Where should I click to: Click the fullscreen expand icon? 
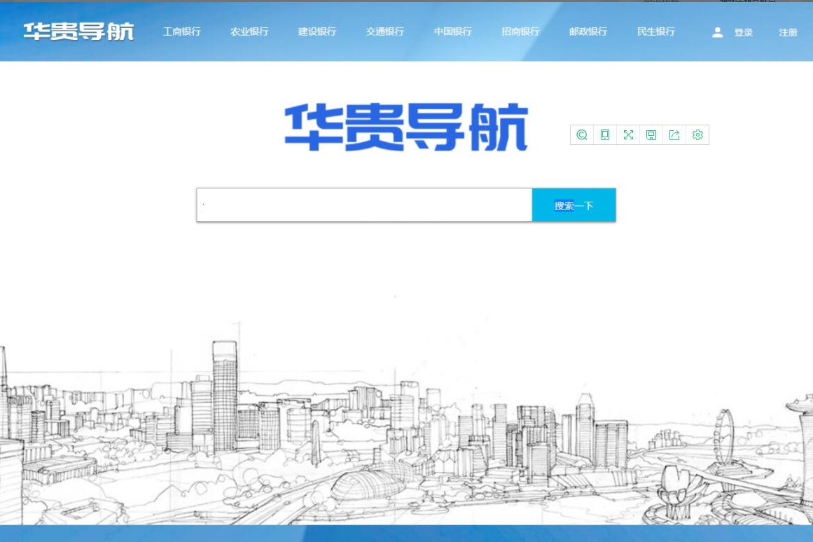(x=628, y=134)
